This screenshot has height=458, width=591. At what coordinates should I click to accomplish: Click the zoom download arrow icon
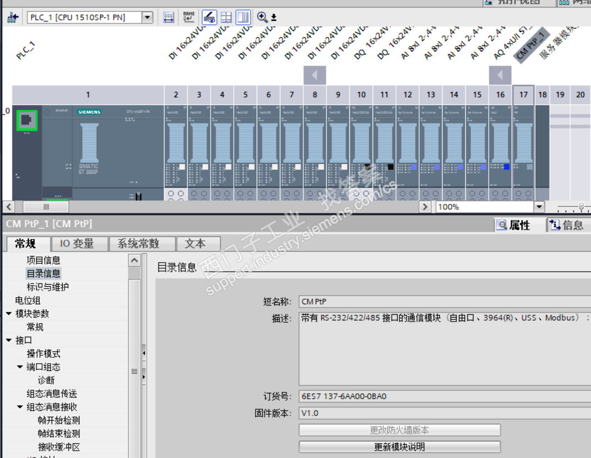click(x=274, y=17)
